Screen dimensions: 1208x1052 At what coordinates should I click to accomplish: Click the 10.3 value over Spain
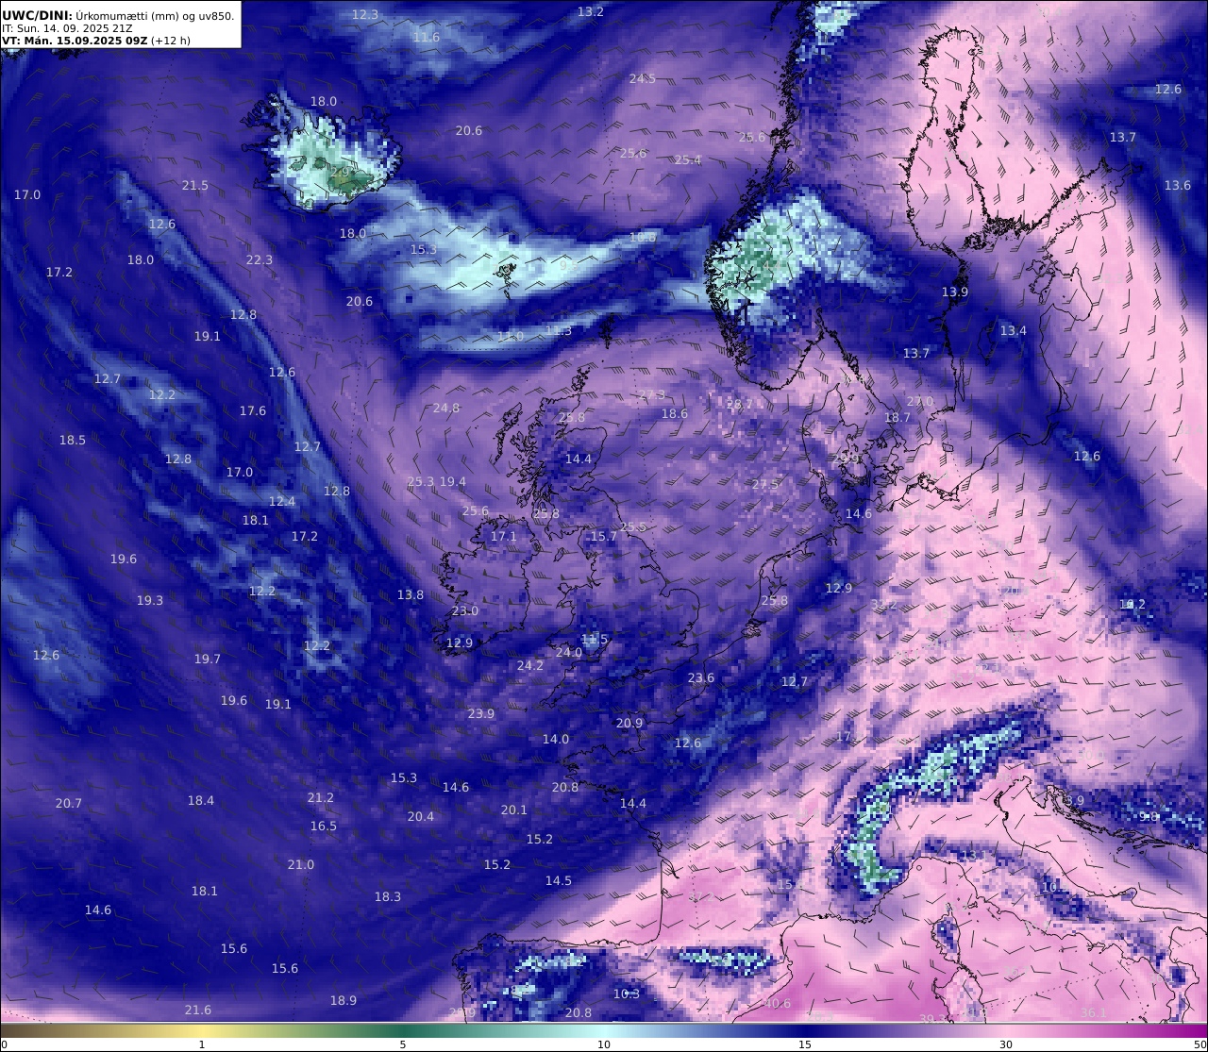(627, 994)
